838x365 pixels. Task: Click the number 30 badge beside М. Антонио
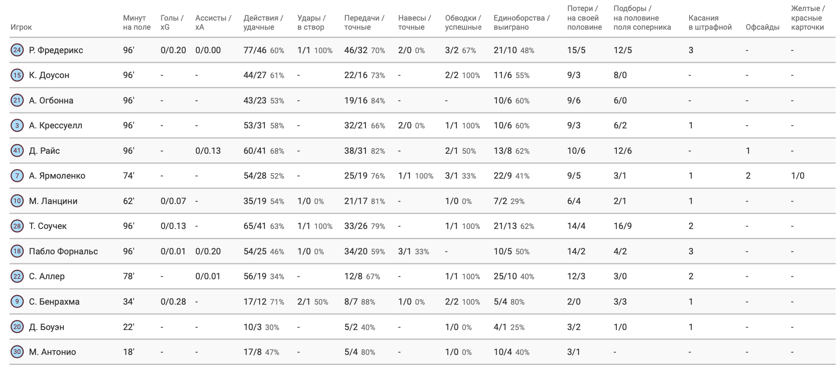pos(17,352)
